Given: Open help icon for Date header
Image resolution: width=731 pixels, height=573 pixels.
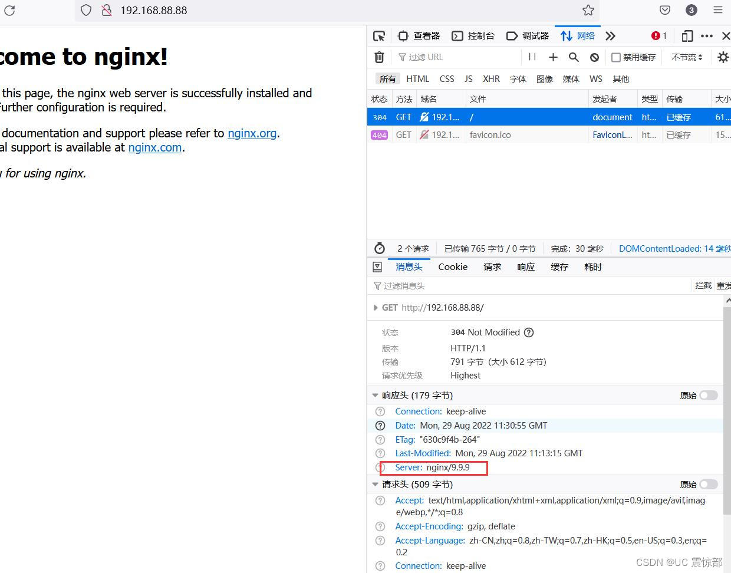Looking at the screenshot, I should coord(380,426).
